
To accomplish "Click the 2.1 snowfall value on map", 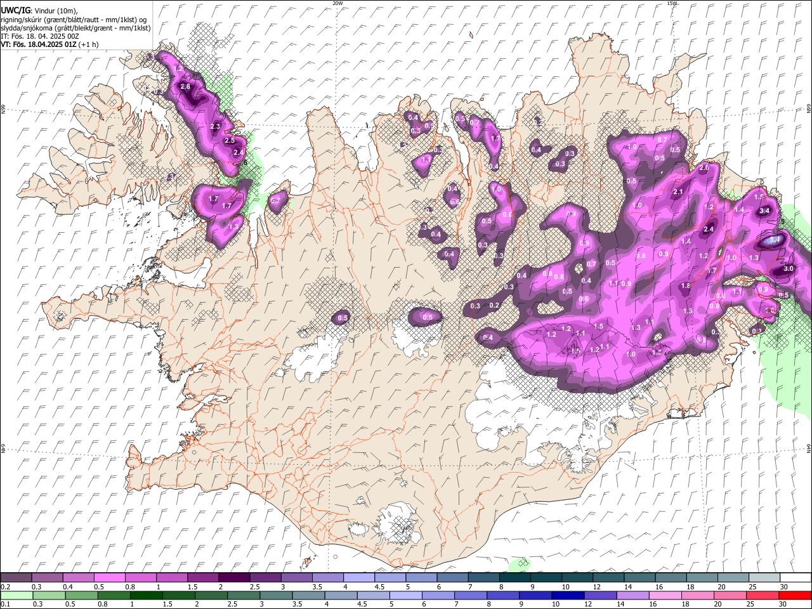I will 678,192.
